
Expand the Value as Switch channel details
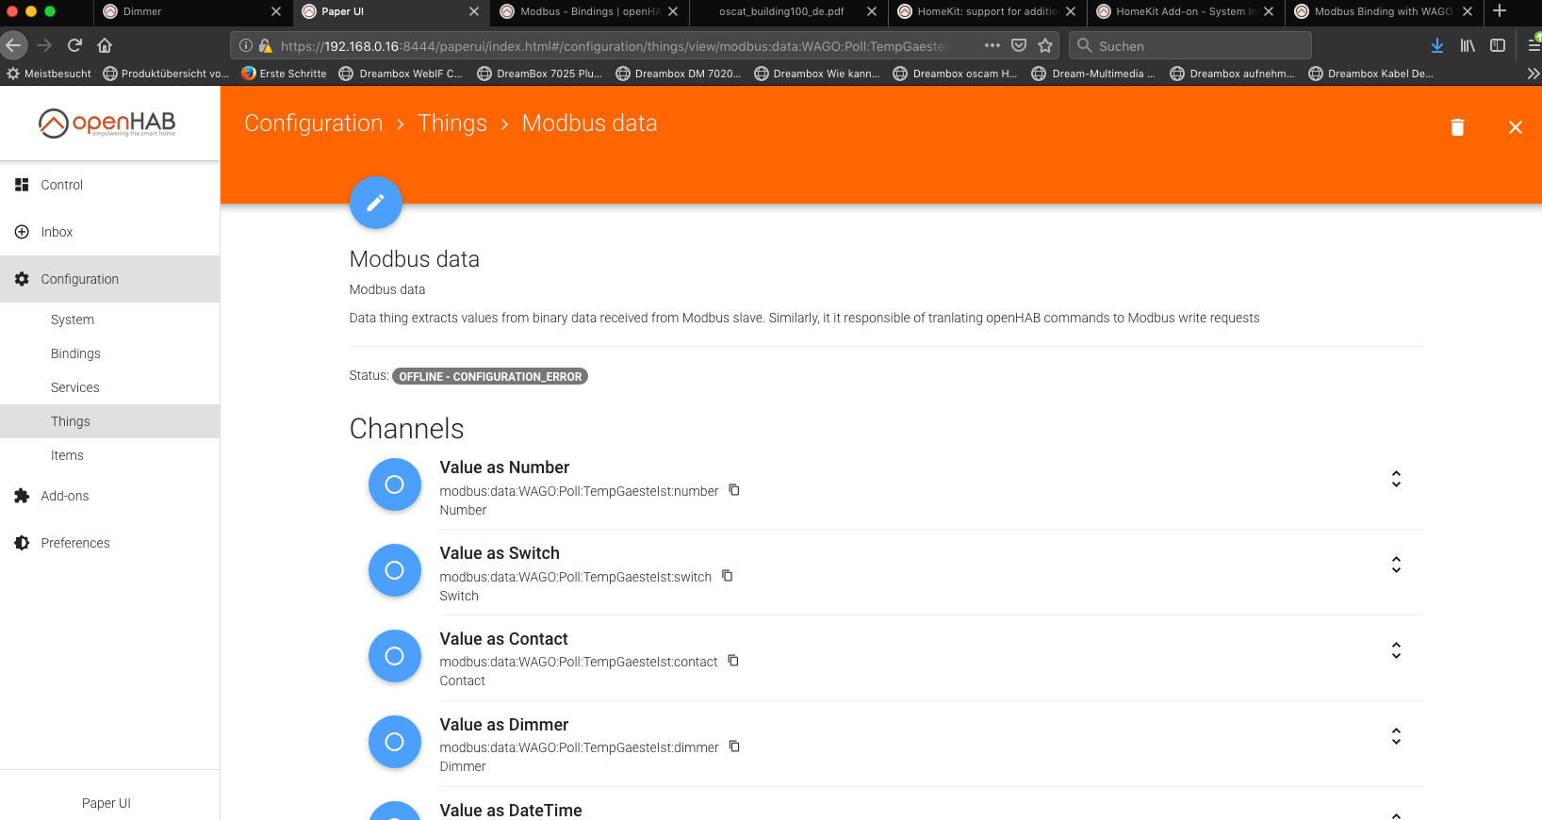pyautogui.click(x=1396, y=565)
